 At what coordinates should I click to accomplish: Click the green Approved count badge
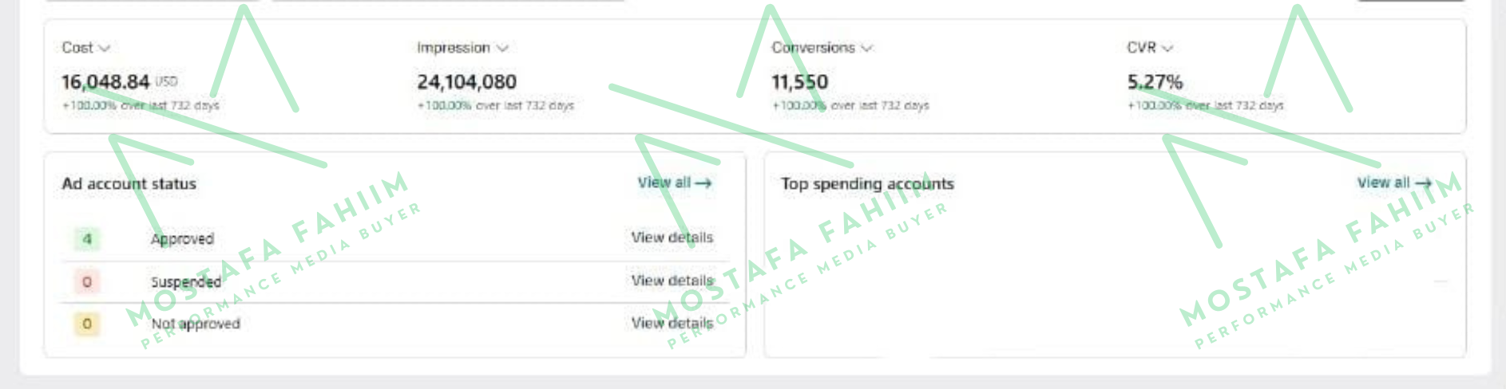click(x=87, y=239)
